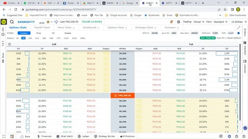248x139 pixels.
Task: Toggle fullscreen icon in bottom bar
Action: (4, 136)
